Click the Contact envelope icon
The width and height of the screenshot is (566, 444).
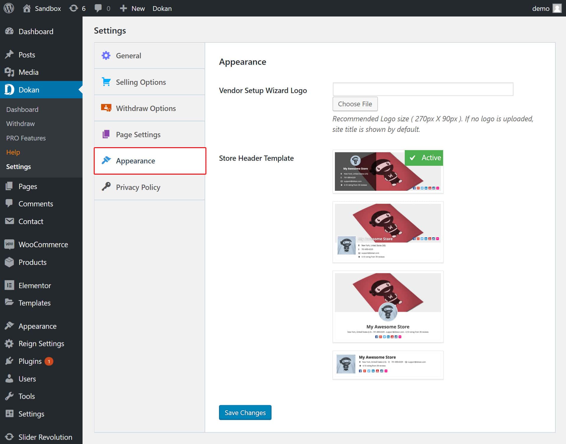point(9,221)
